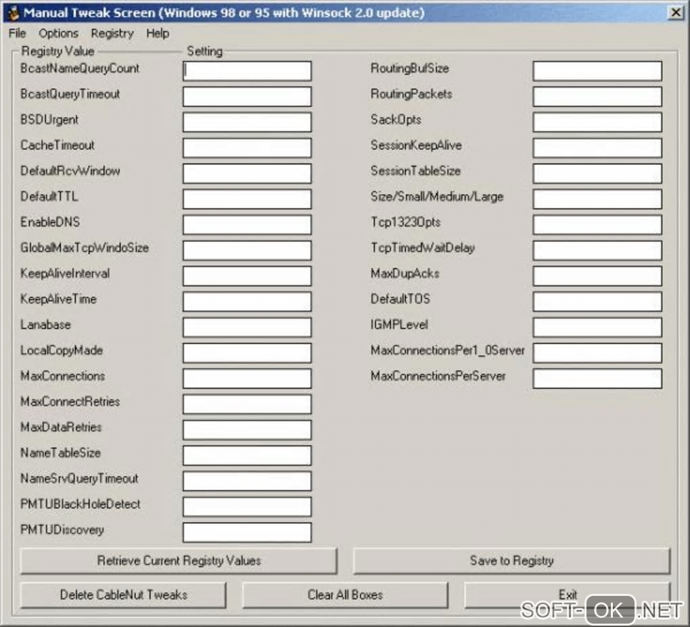
Task: Click the Registry Value group heading
Action: (57, 51)
